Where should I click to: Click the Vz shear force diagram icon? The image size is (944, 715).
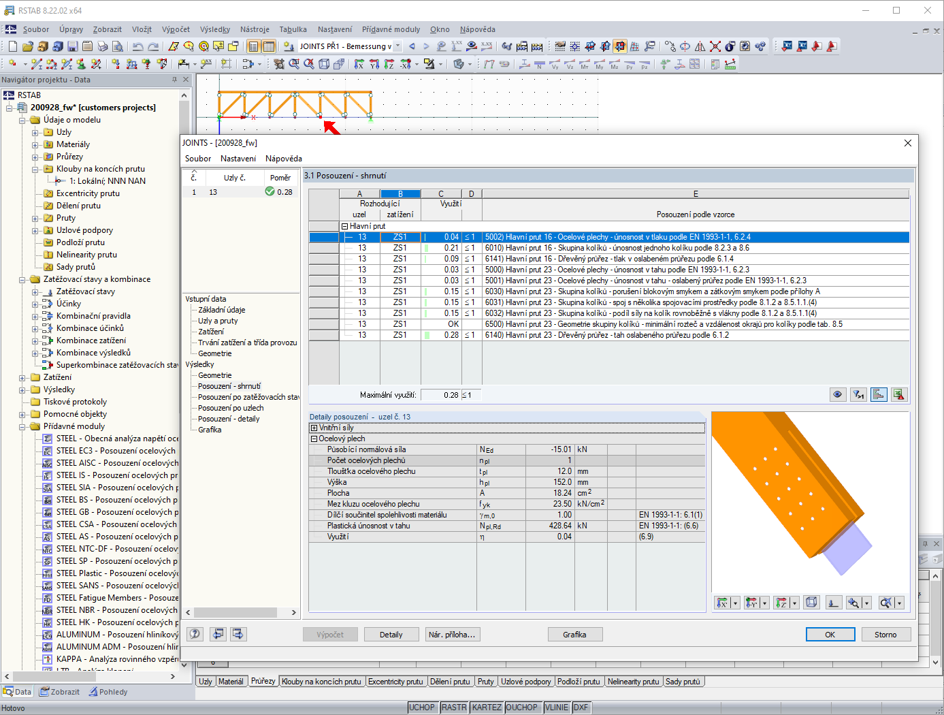570,64
